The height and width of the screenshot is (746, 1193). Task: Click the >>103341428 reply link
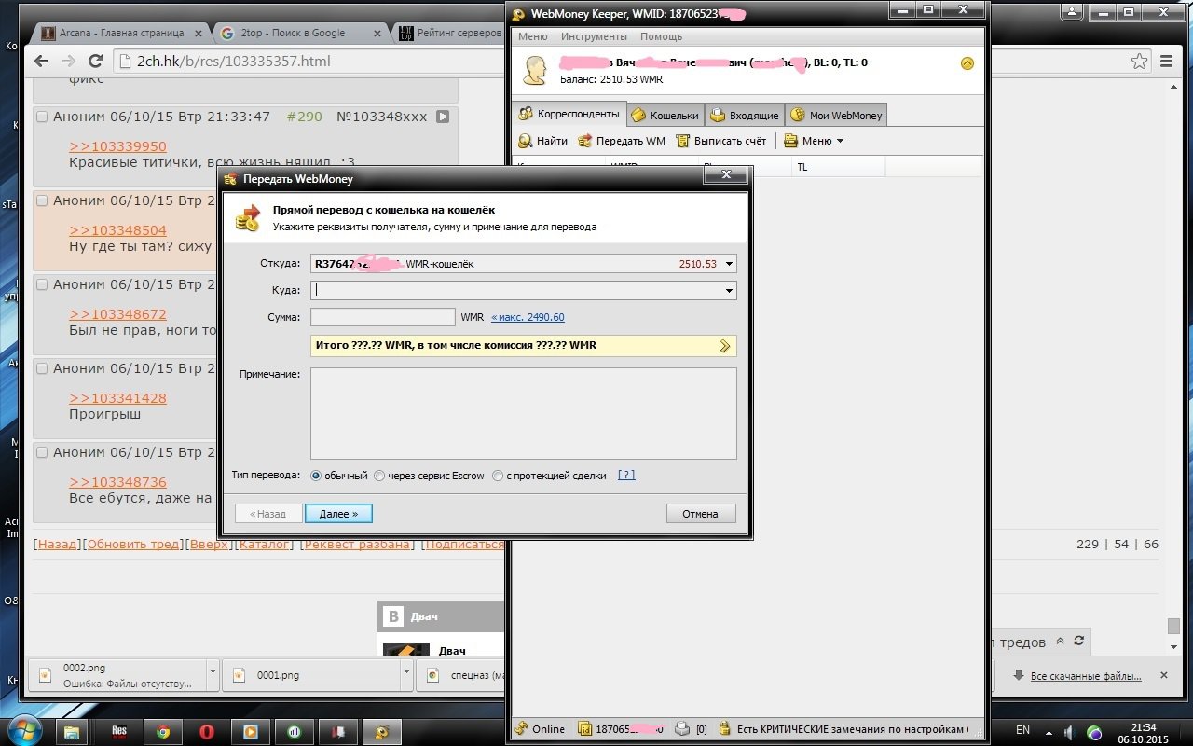pos(117,398)
